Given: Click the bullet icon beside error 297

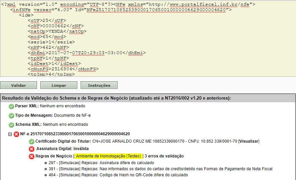Looking at the screenshot, I should [x=45, y=163].
